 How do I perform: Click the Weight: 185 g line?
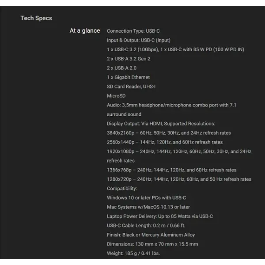(133, 254)
